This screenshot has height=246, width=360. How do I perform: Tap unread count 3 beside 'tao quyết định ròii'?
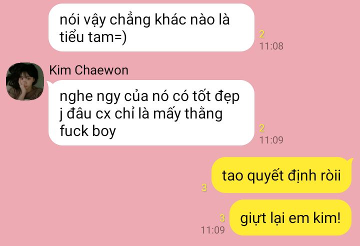tap(204, 187)
